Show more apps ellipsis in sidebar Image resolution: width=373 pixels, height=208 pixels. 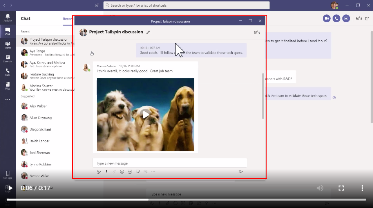coord(7,99)
